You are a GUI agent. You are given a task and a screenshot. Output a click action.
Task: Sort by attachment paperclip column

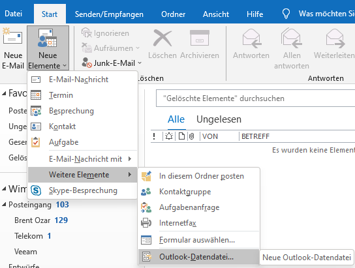point(192,136)
